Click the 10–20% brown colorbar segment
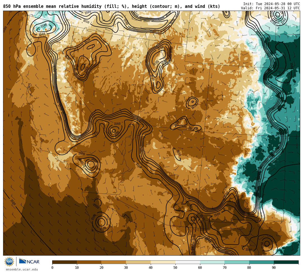 tap(89, 262)
